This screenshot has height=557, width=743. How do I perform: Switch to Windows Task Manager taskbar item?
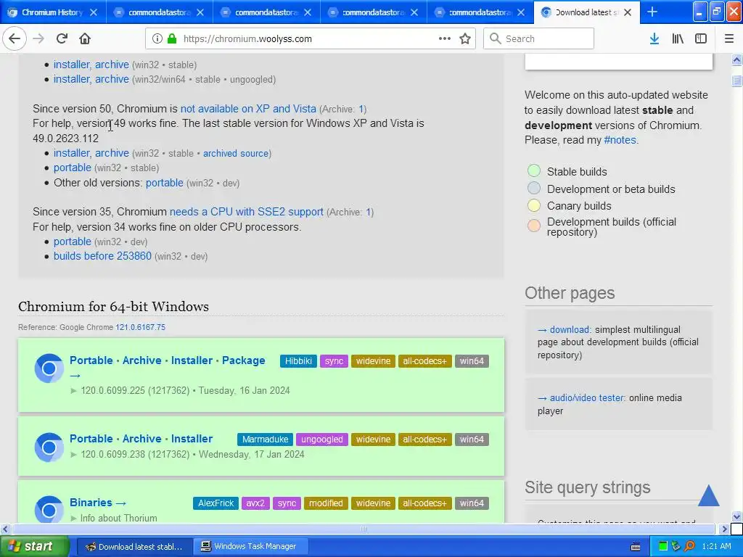point(252,547)
